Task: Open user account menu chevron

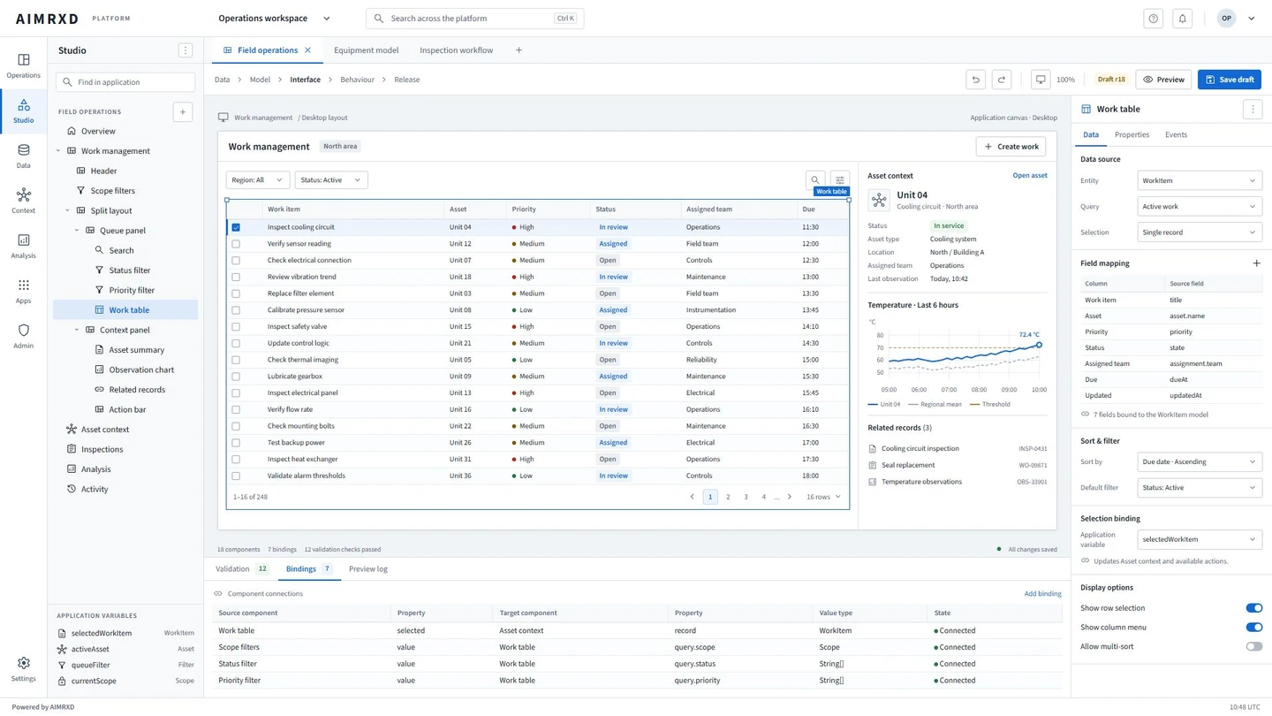Action: point(1251,19)
